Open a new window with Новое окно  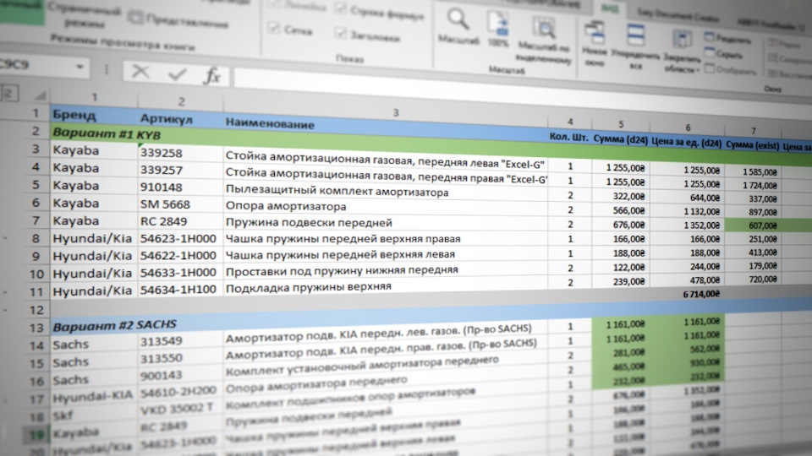tap(595, 45)
